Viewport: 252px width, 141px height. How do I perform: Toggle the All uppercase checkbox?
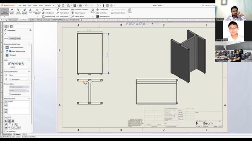(5, 132)
